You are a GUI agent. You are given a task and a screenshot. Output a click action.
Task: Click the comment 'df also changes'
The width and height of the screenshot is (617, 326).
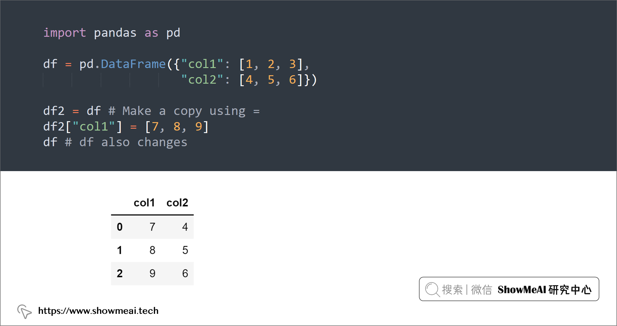coord(126,142)
